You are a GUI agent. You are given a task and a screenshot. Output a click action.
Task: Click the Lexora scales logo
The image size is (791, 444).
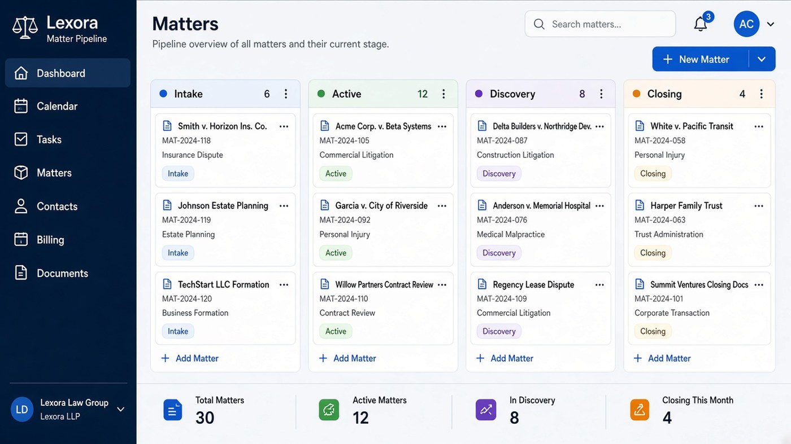click(x=25, y=27)
